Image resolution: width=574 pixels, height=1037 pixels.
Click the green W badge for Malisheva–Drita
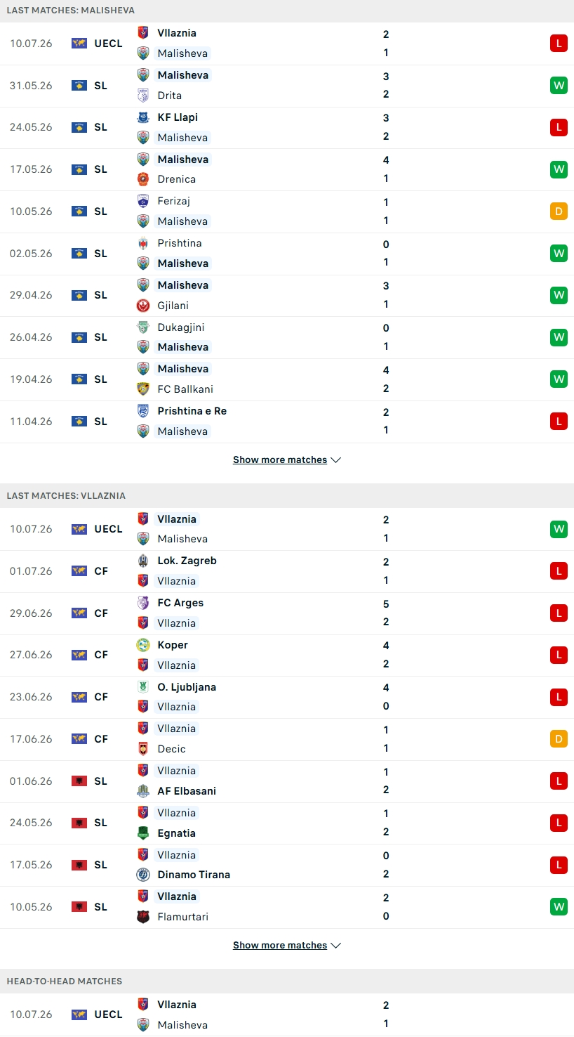coord(559,86)
